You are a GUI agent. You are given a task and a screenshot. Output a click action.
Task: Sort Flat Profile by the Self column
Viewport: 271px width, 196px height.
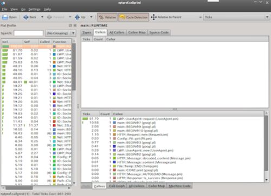tap(31, 42)
